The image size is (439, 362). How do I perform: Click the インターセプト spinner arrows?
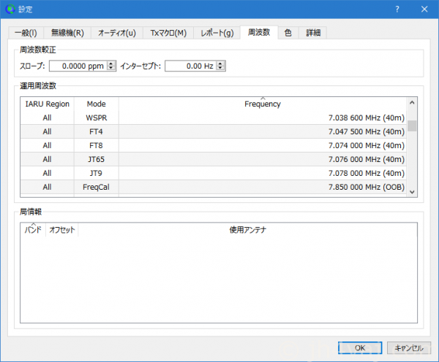(220, 66)
